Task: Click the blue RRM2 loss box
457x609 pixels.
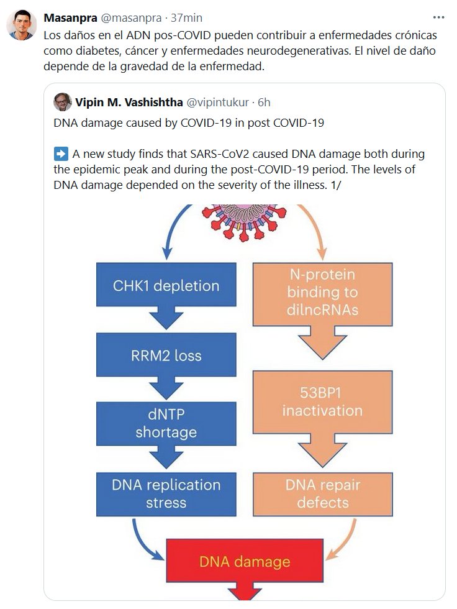Action: [x=166, y=356]
